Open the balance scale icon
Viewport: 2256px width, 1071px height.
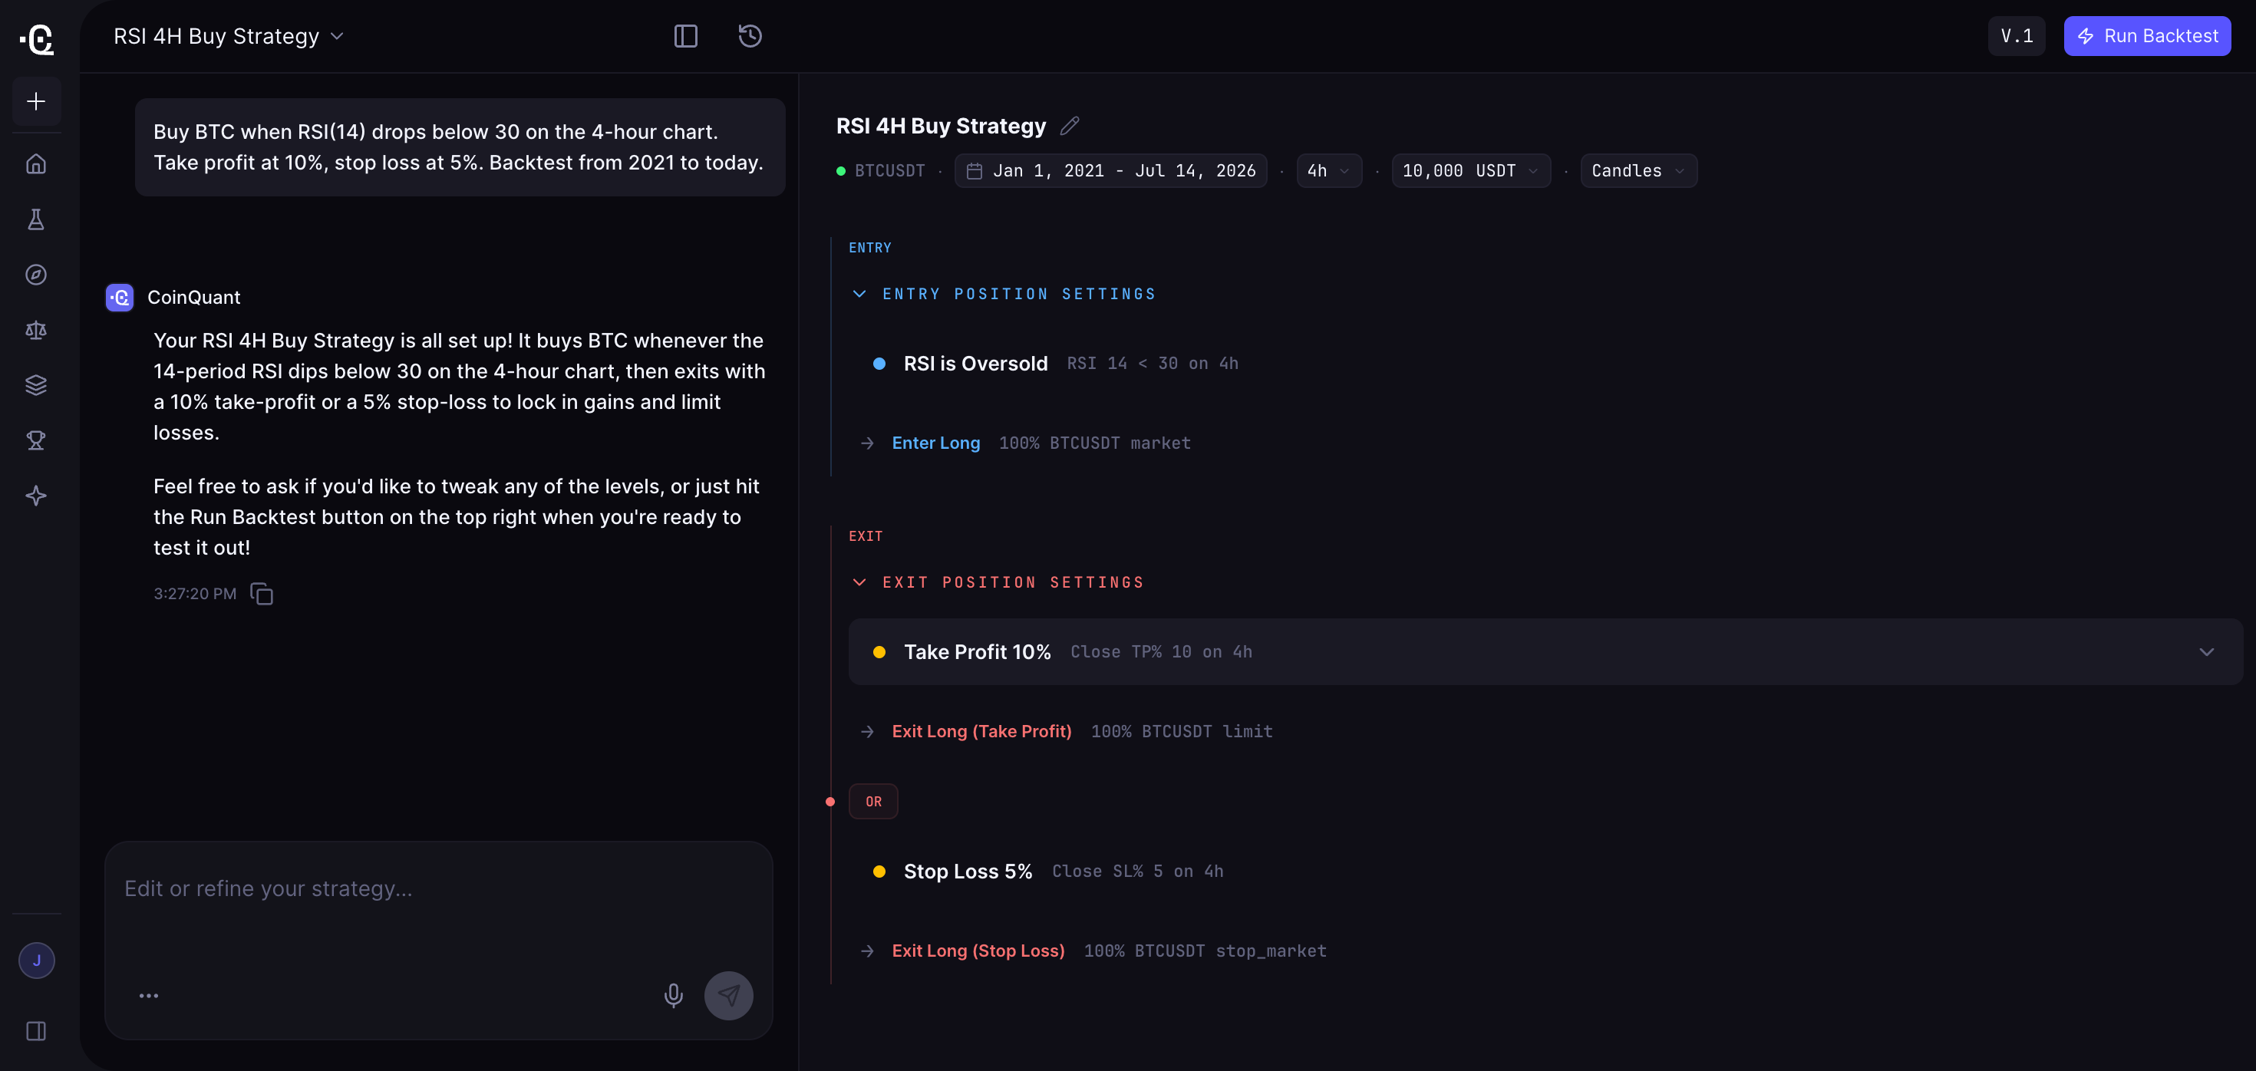(x=36, y=329)
